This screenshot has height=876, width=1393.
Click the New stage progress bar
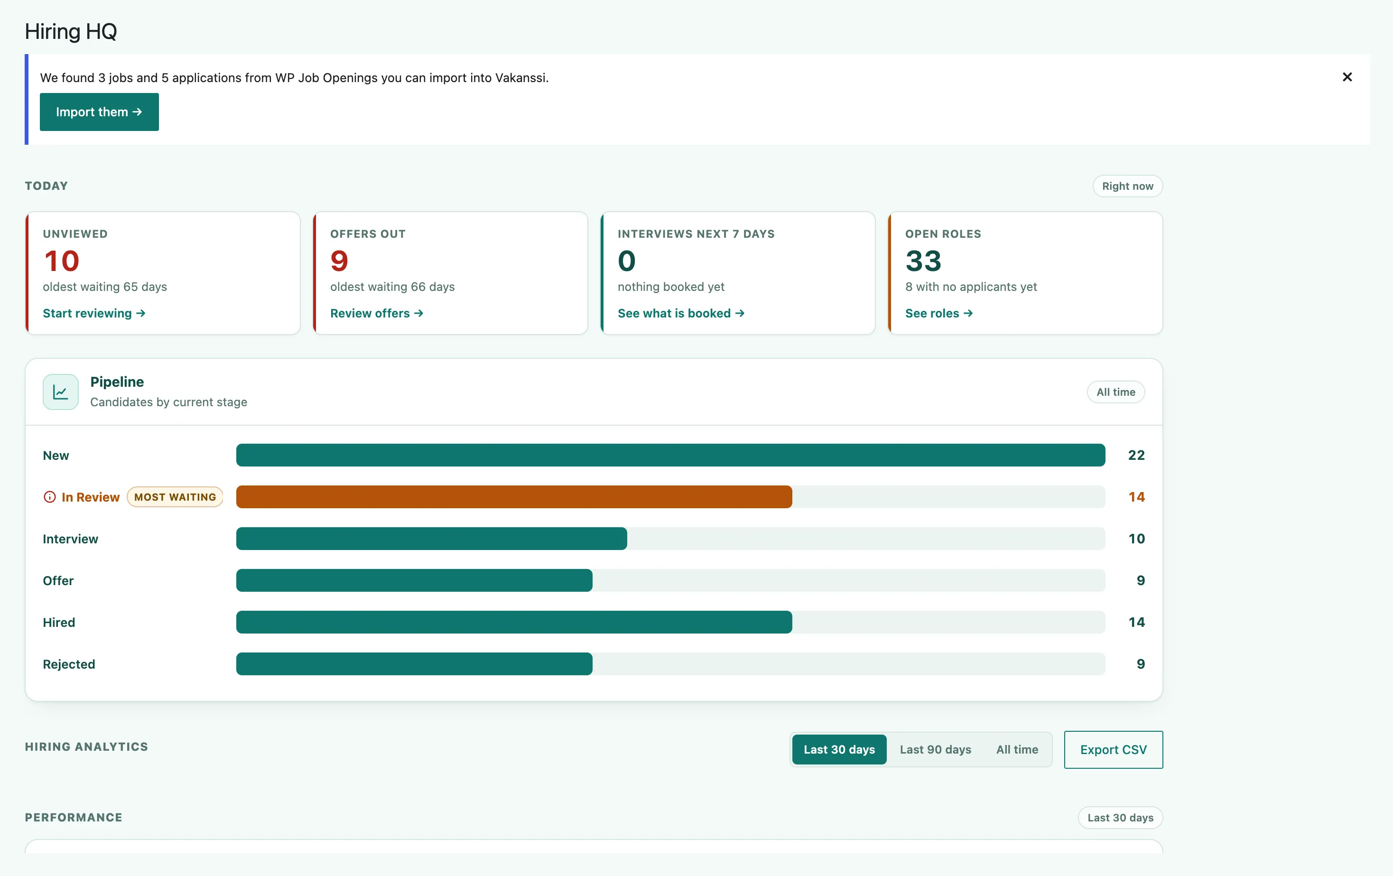click(670, 455)
